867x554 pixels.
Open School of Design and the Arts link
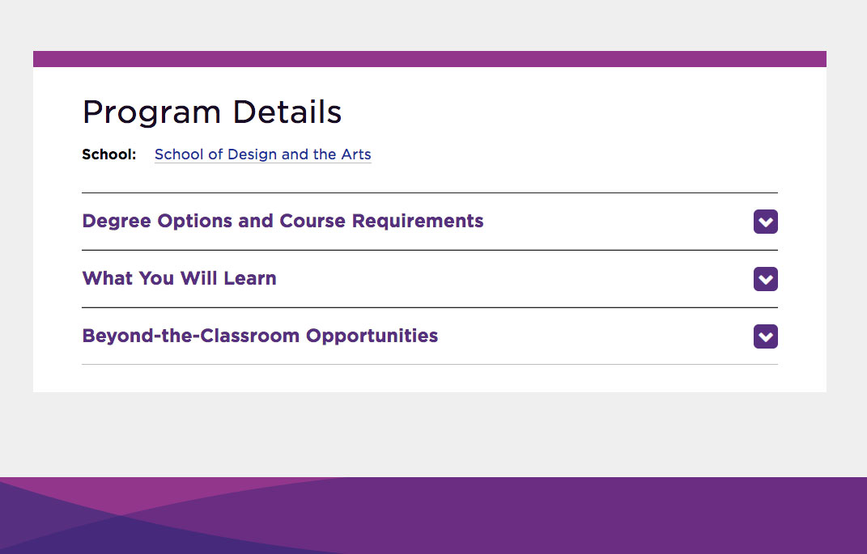tap(262, 154)
